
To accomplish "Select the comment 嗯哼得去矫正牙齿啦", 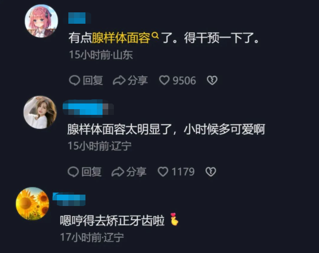I will point(119,220).
